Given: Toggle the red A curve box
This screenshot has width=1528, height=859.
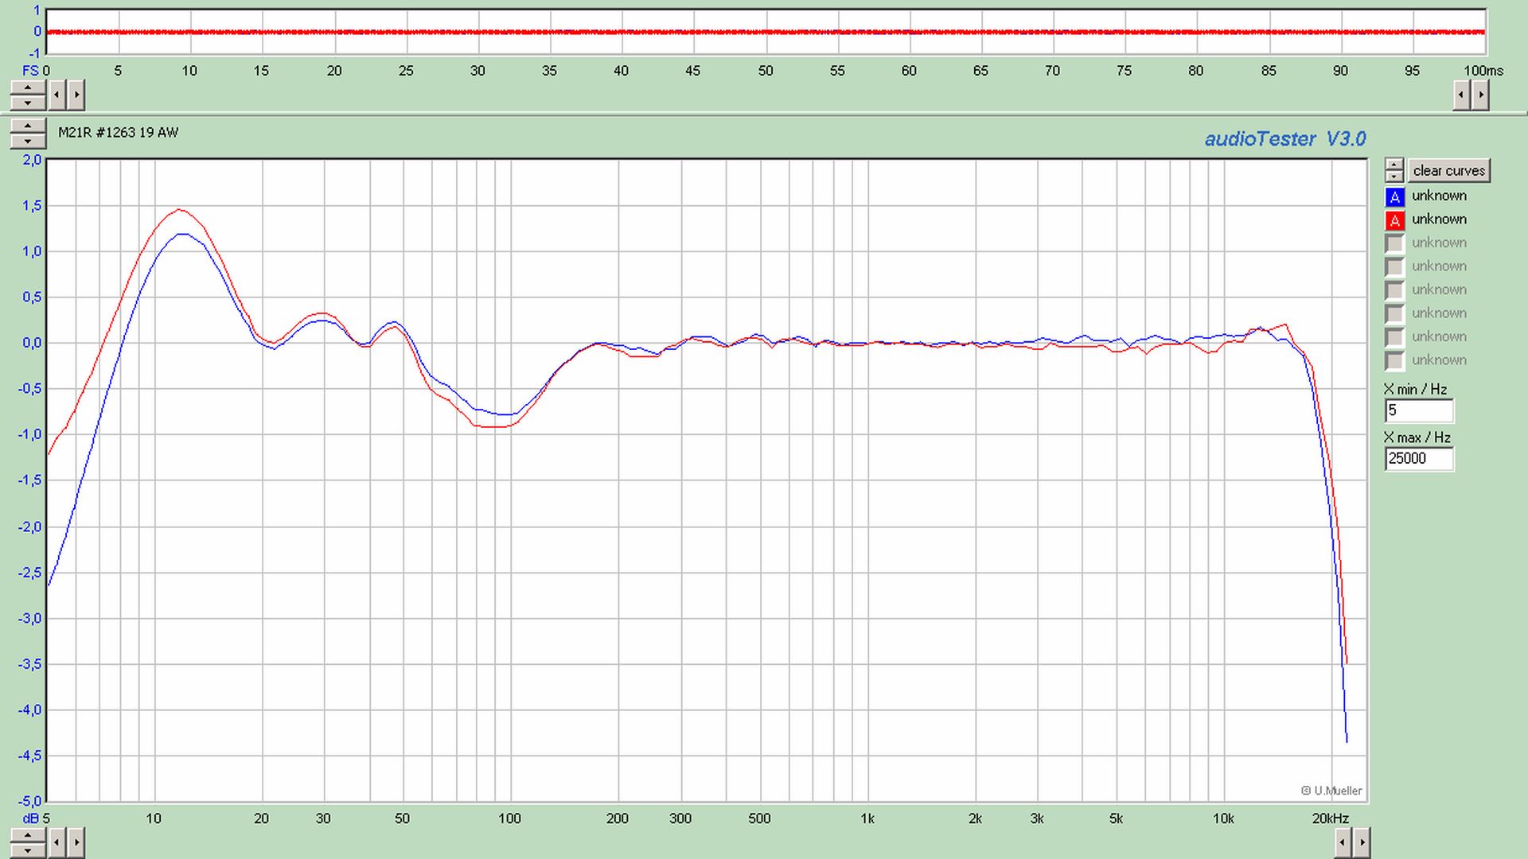Looking at the screenshot, I should click(x=1394, y=220).
